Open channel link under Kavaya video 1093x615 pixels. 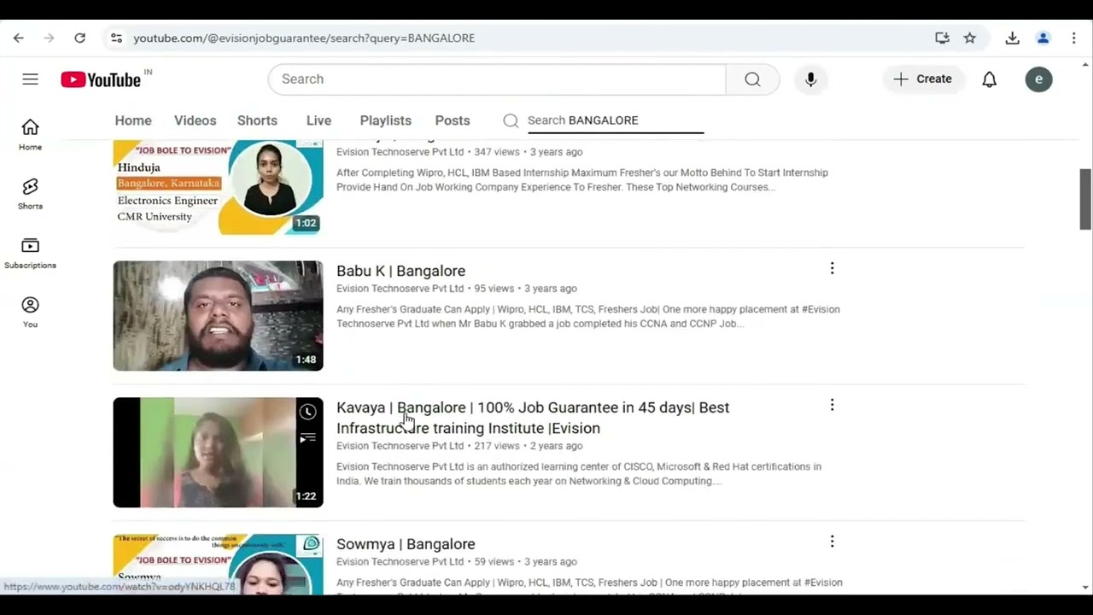(400, 446)
